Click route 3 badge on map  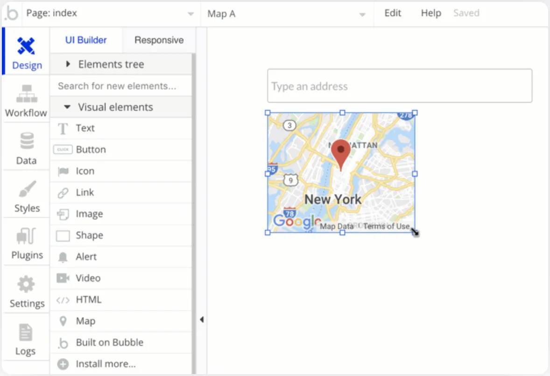(289, 125)
